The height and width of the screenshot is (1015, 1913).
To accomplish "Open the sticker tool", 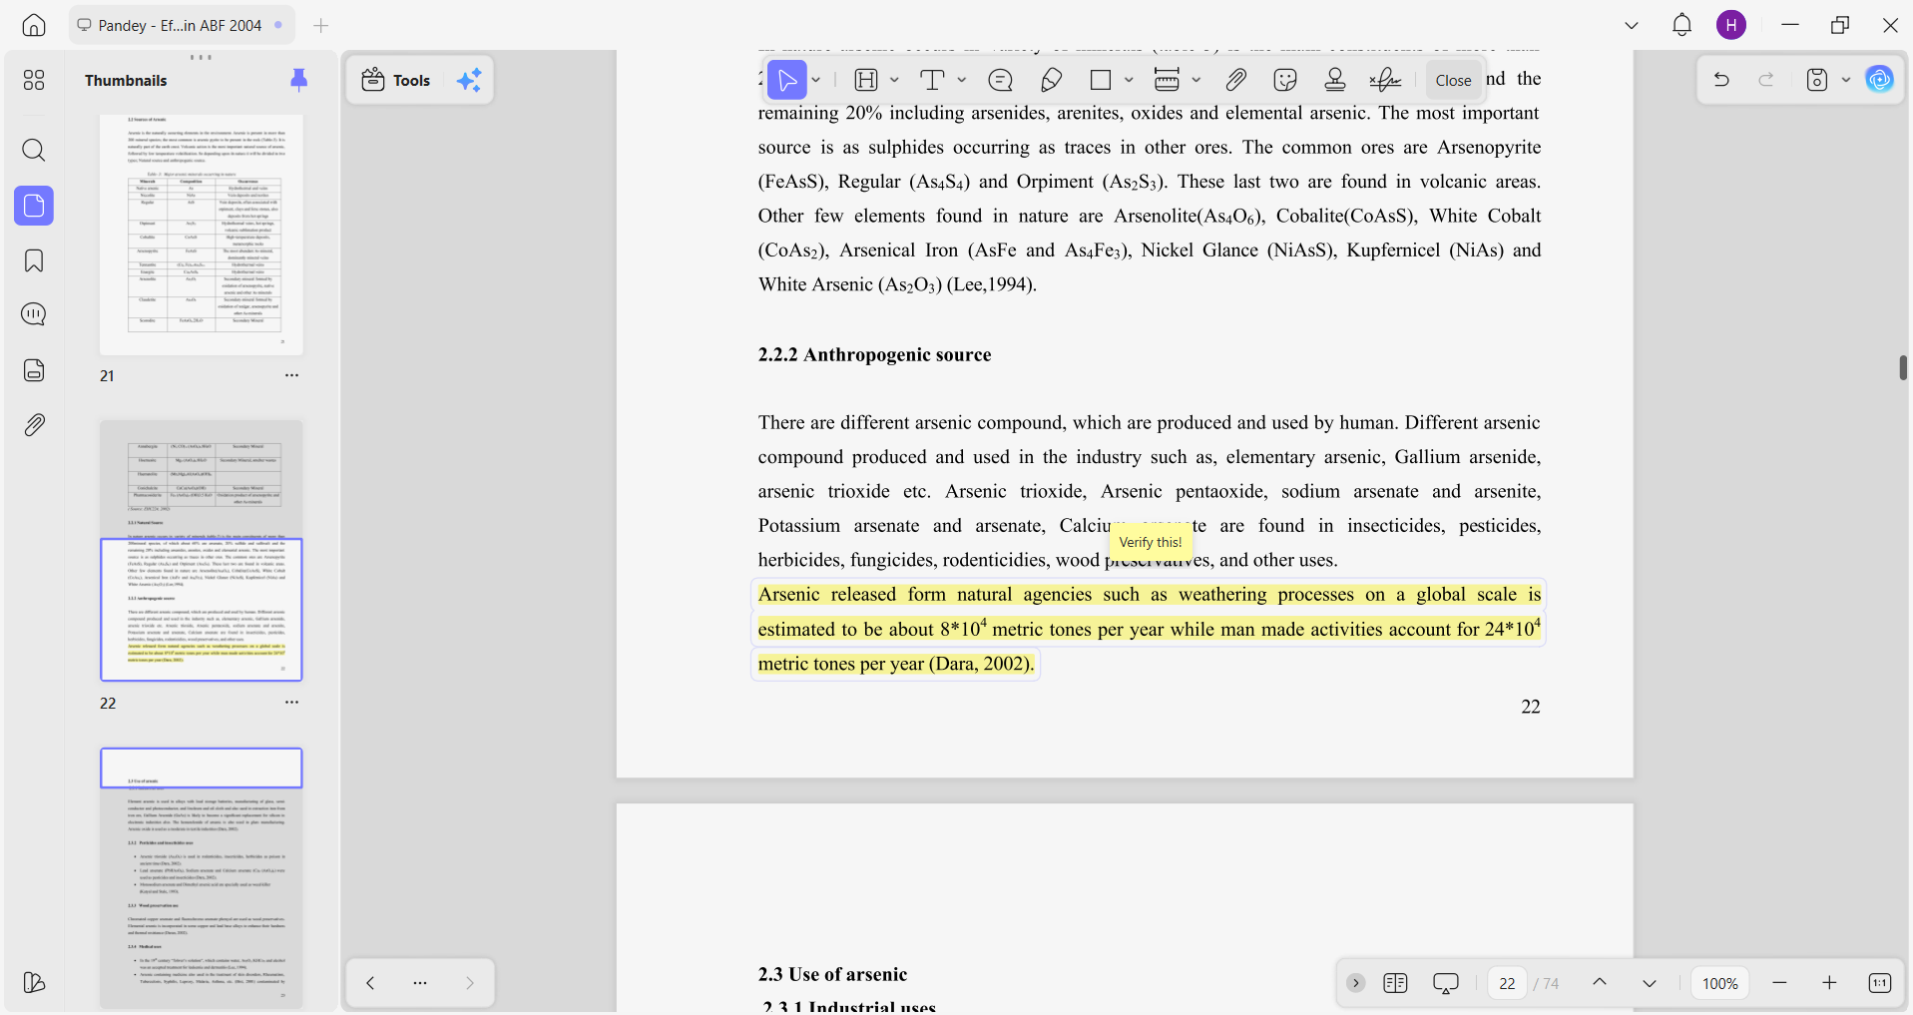I will pyautogui.click(x=1285, y=80).
